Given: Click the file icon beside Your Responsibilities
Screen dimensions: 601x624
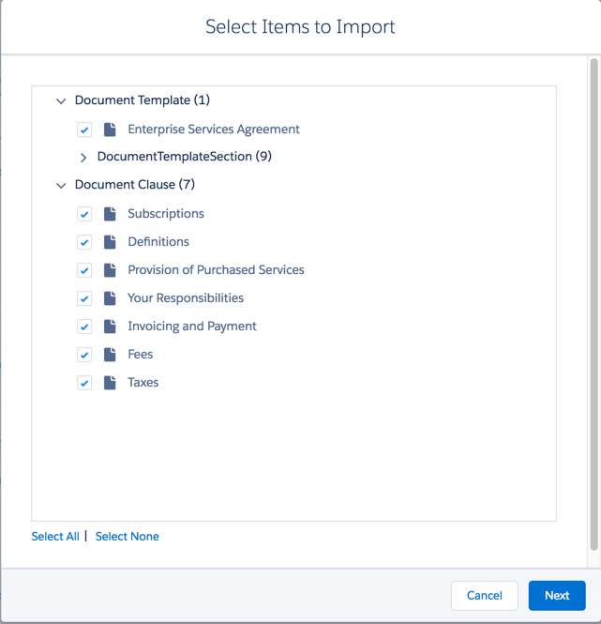Looking at the screenshot, I should coord(110,298).
